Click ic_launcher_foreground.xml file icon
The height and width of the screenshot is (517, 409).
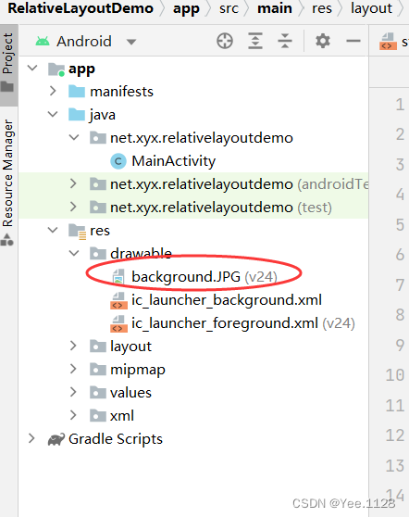click(118, 323)
